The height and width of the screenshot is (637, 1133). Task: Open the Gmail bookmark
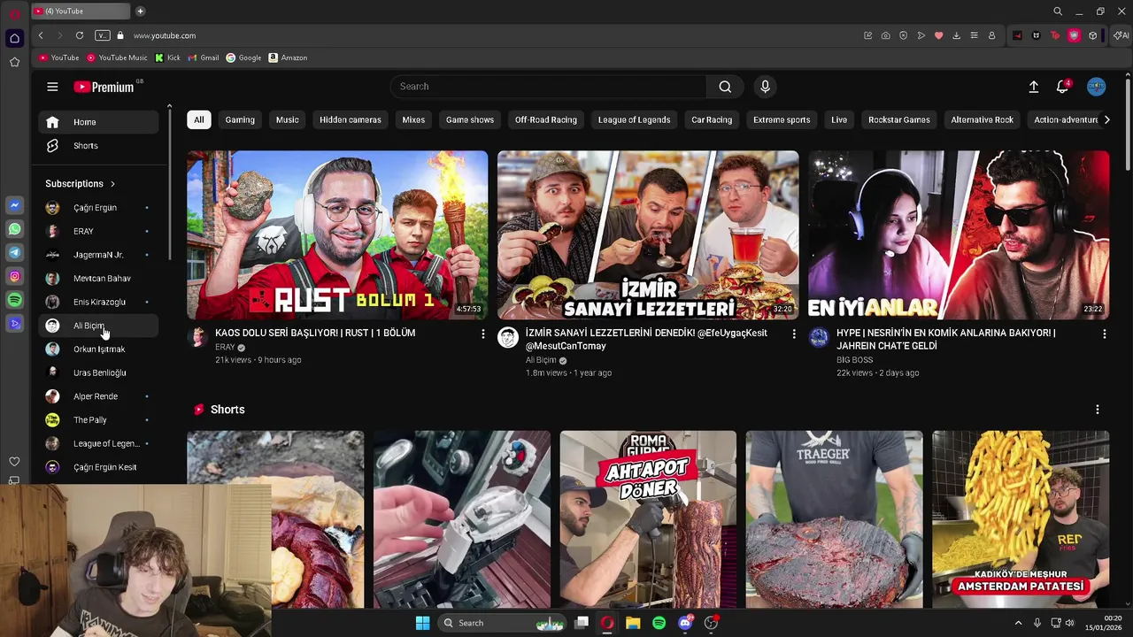coord(204,58)
